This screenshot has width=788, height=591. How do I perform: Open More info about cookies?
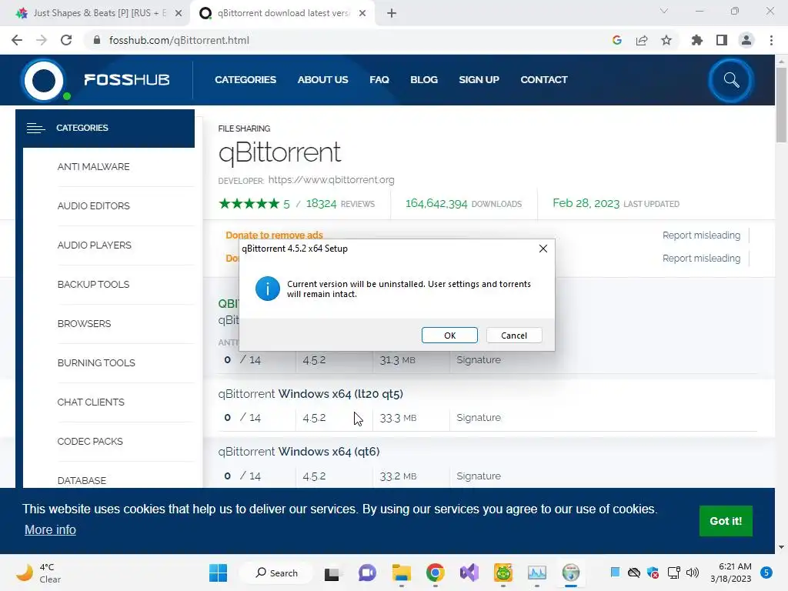pos(50,529)
